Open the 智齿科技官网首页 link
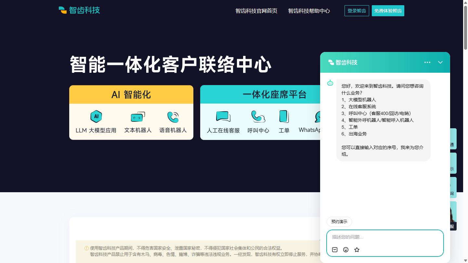This screenshot has width=468, height=263. pos(256,11)
